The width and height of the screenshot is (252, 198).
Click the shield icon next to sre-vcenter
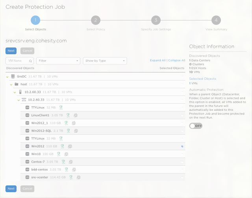pos(71,177)
